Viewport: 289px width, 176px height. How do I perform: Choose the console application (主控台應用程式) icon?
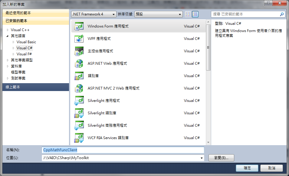79,51
